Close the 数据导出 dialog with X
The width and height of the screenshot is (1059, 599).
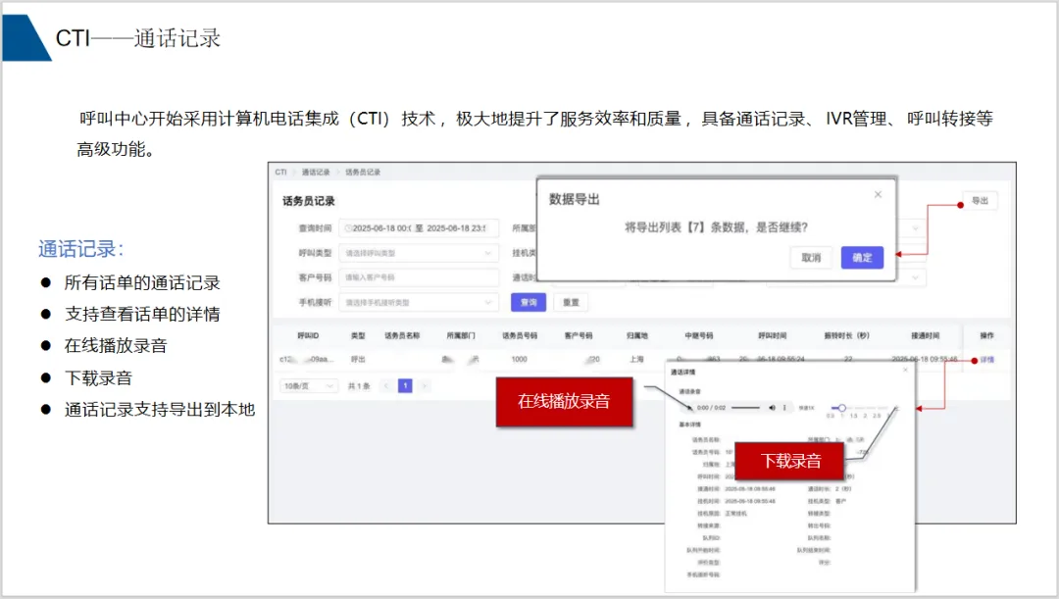878,194
